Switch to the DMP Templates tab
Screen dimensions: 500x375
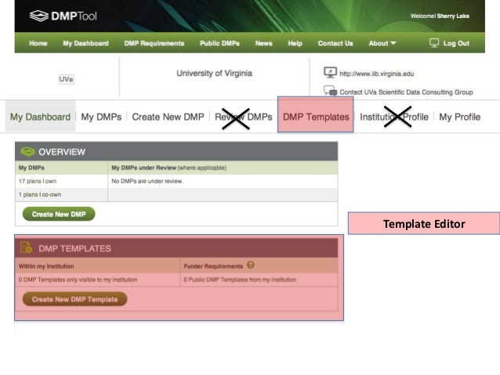pyautogui.click(x=316, y=115)
